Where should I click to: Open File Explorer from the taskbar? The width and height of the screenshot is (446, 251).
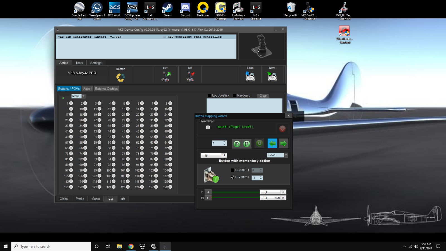click(120, 246)
